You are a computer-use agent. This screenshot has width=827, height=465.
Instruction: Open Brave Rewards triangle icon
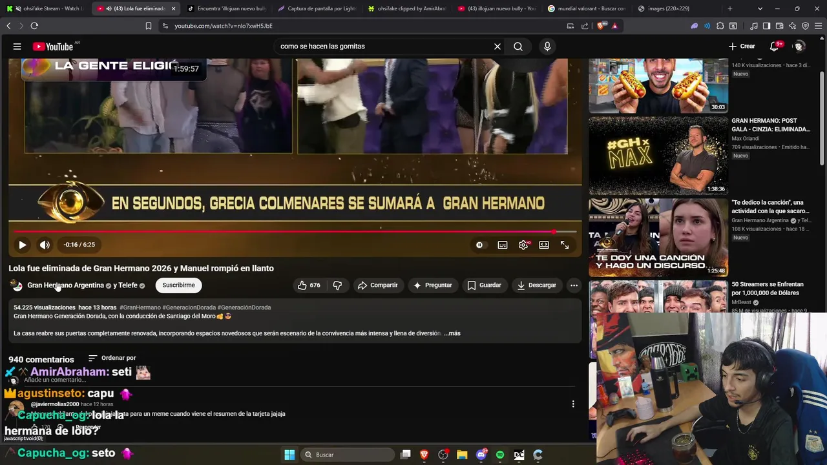pos(614,26)
